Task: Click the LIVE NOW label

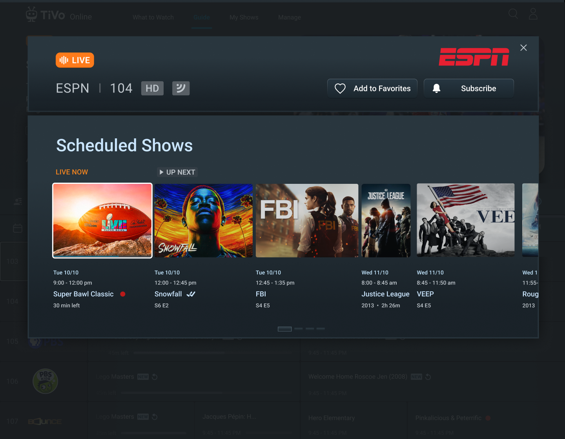Action: [x=72, y=172]
